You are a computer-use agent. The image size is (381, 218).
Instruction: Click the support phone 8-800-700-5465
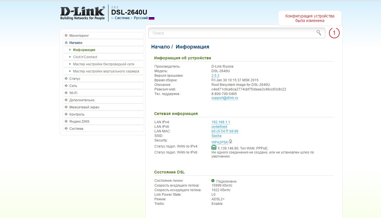tap(224, 94)
